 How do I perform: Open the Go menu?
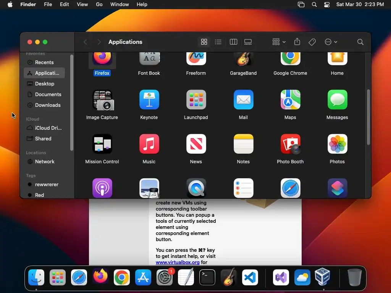99,5
